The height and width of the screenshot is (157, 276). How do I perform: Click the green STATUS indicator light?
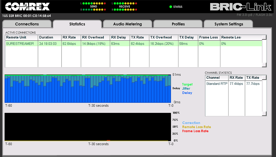coord(171,7)
